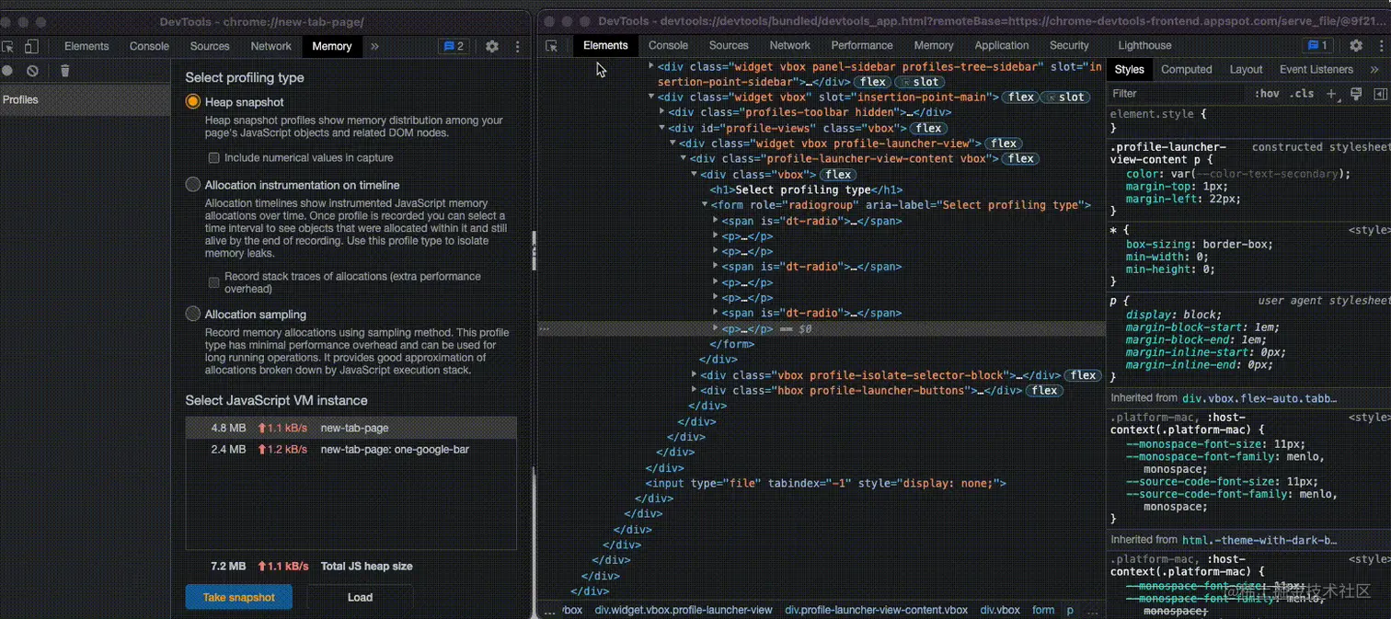This screenshot has height=619, width=1391.
Task: Open settings gear in left DevTools window
Action: pos(492,46)
